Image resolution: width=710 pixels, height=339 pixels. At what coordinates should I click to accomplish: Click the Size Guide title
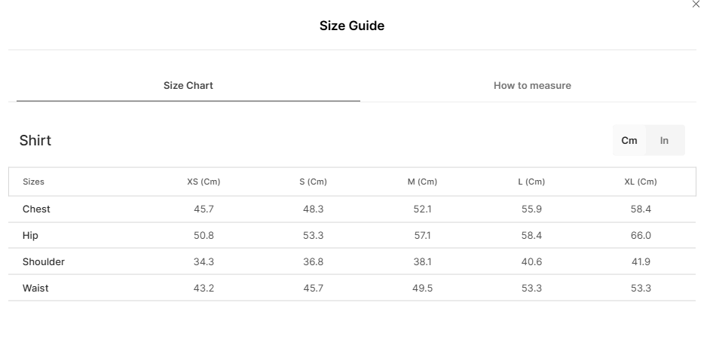352,26
